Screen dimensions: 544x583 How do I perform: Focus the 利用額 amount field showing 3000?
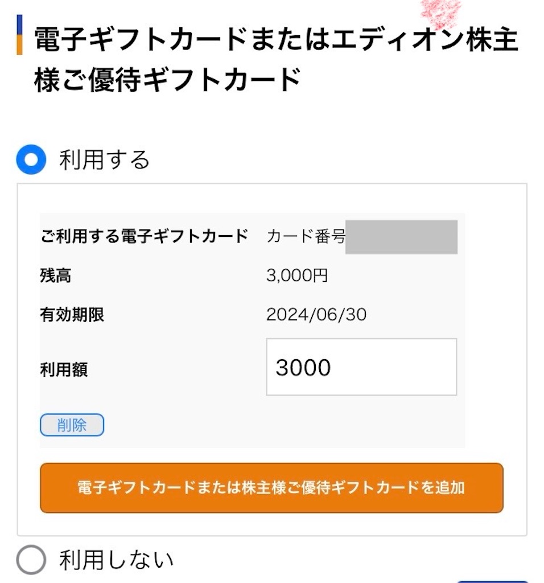(361, 367)
